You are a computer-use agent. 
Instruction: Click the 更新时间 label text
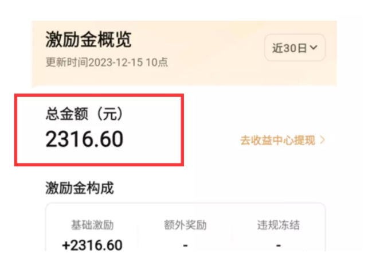(65, 62)
